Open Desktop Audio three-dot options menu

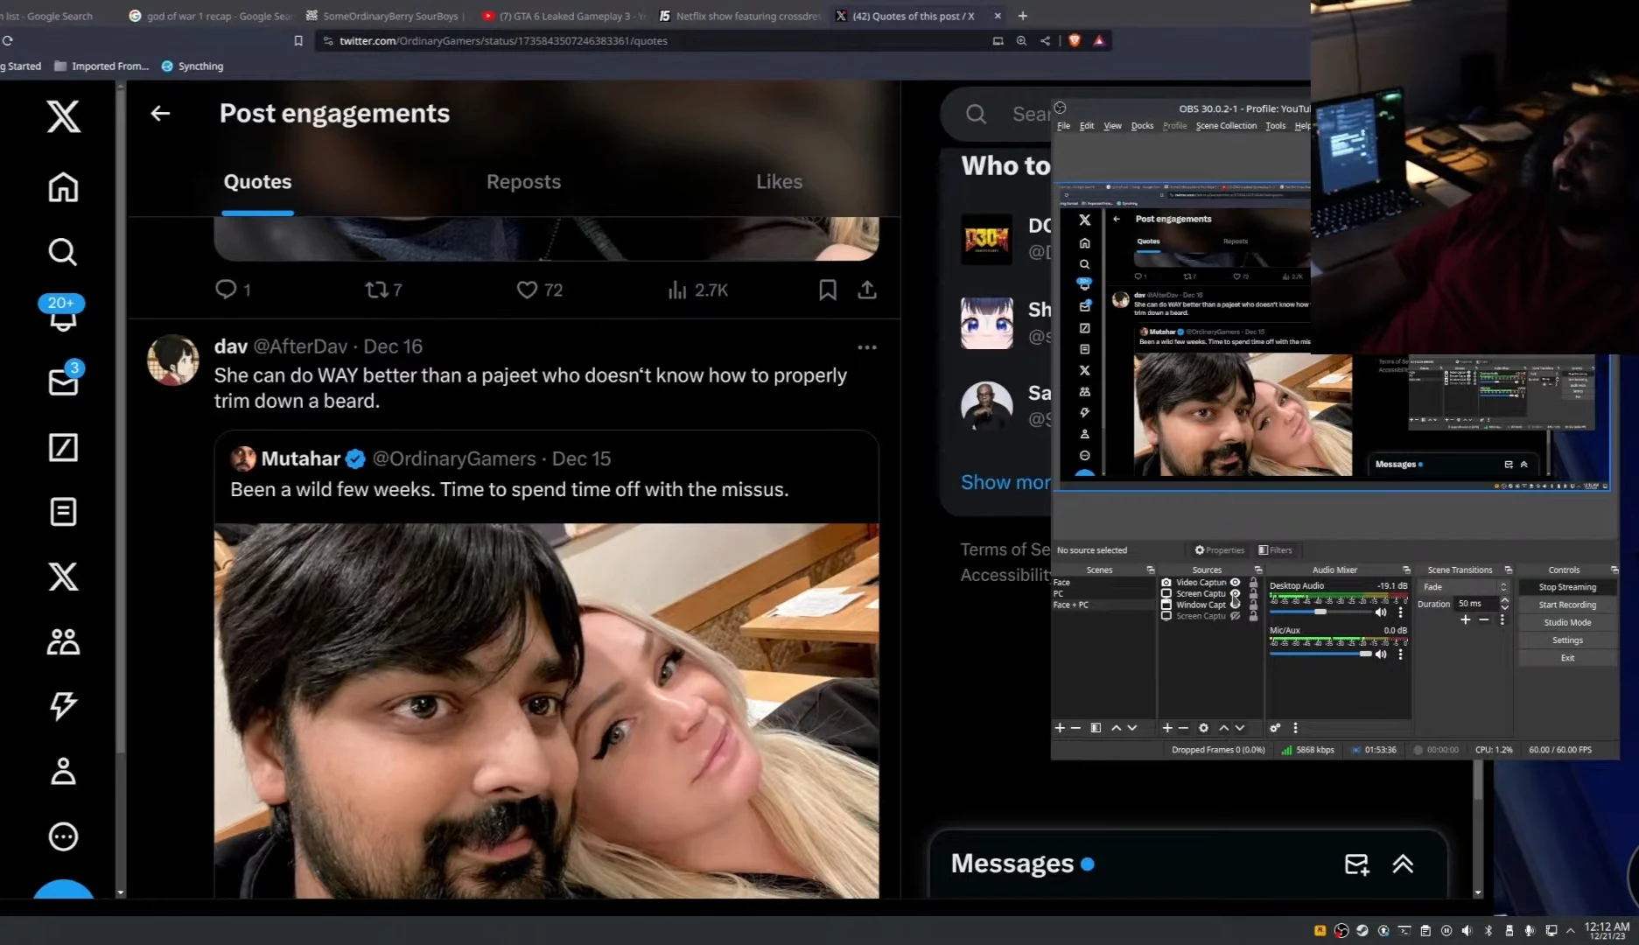1400,612
